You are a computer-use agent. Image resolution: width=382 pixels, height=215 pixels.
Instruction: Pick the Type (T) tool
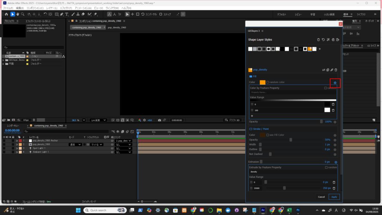(67, 14)
